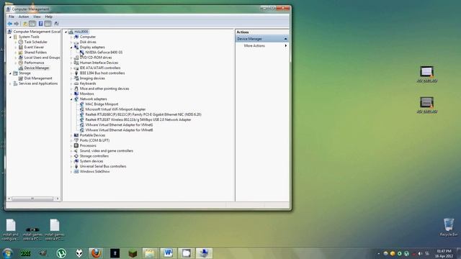Open the File menu
This screenshot has height=259, width=461.
[x=12, y=17]
